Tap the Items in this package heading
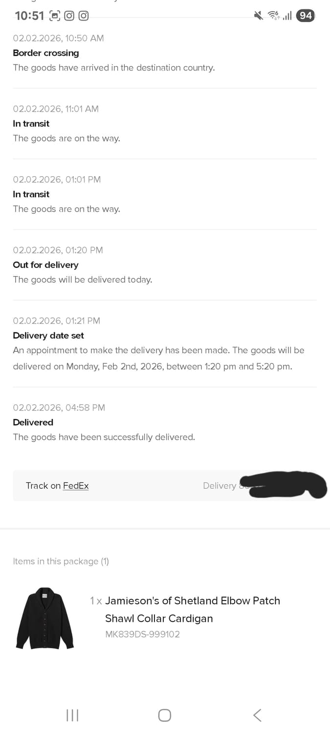 click(61, 561)
